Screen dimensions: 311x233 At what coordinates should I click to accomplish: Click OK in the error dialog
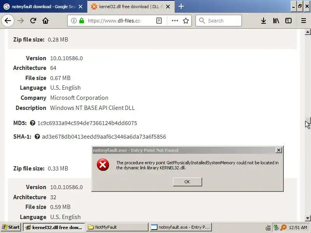[187, 182]
